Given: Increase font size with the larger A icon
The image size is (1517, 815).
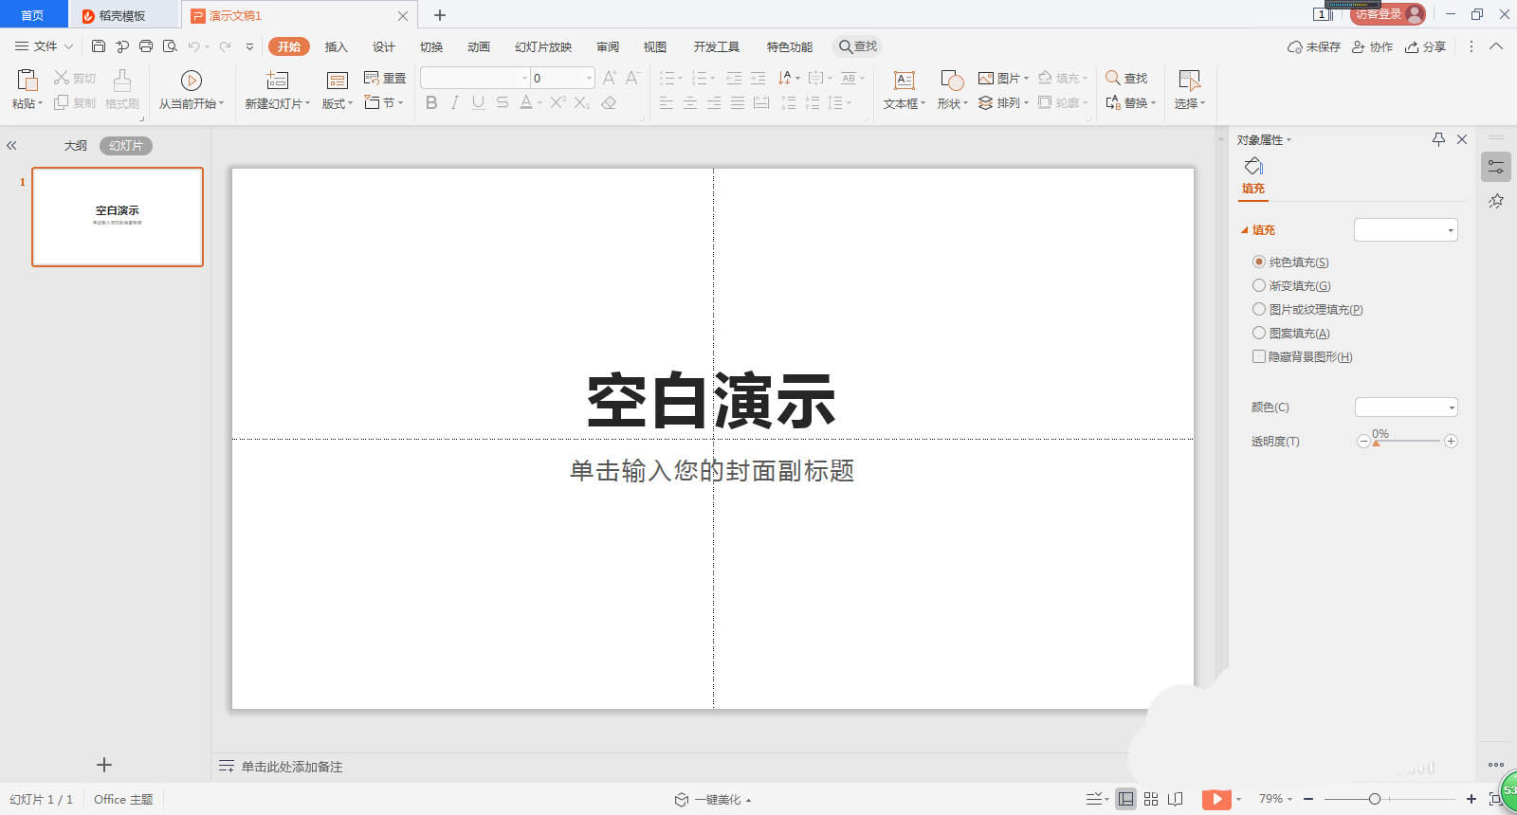Looking at the screenshot, I should (610, 78).
